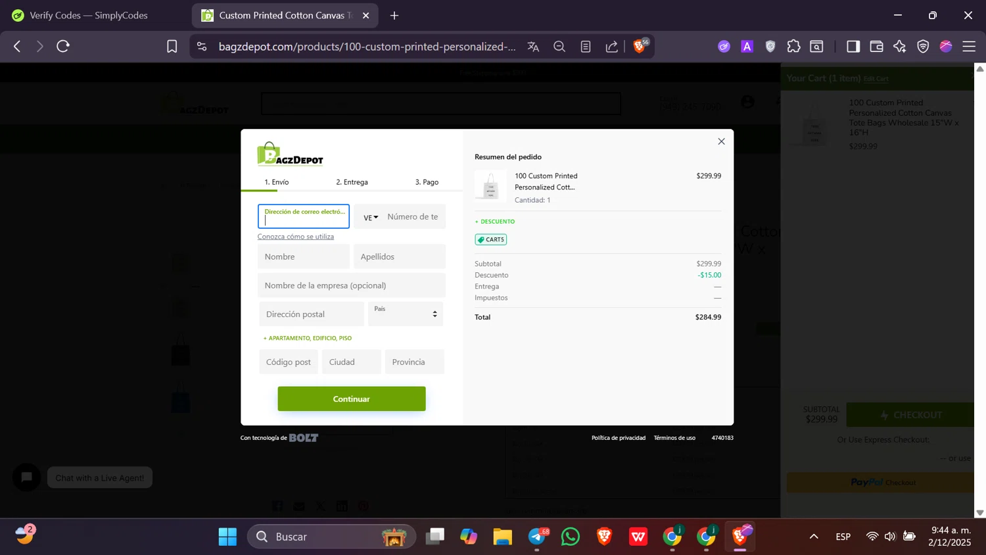The image size is (986, 555).
Task: Click the green Continuar button
Action: [352, 399]
